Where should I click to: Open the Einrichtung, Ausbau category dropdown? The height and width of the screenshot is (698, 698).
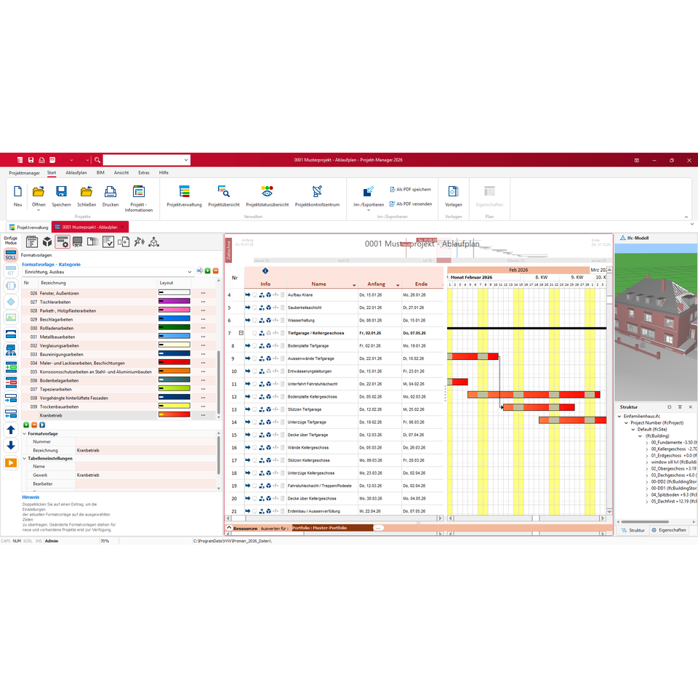190,272
